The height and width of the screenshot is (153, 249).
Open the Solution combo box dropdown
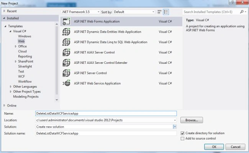(175, 127)
